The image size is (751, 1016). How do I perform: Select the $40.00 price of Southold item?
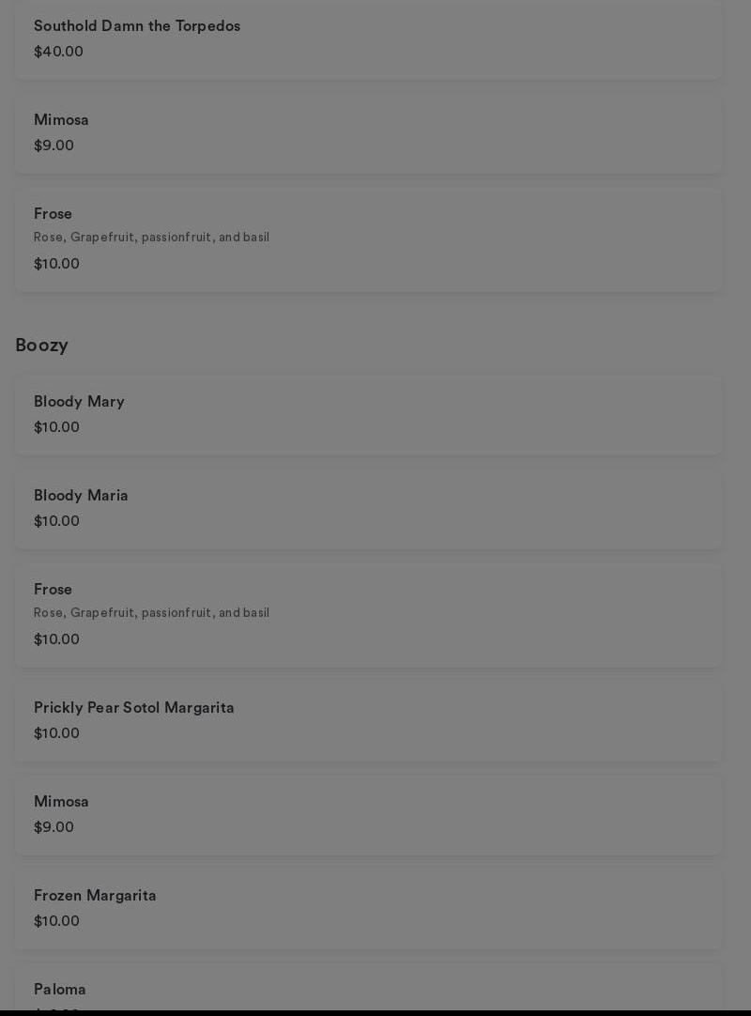[58, 52]
